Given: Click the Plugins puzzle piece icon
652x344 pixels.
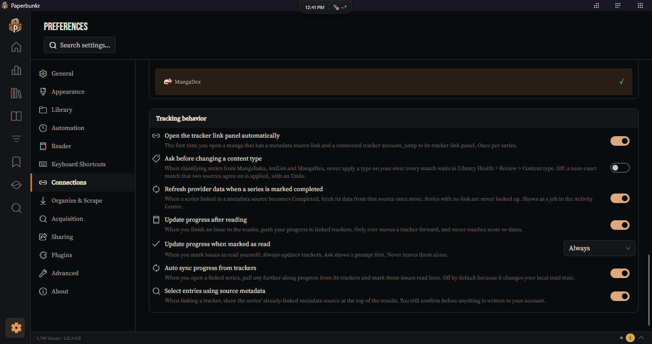Looking at the screenshot, I should [x=43, y=255].
